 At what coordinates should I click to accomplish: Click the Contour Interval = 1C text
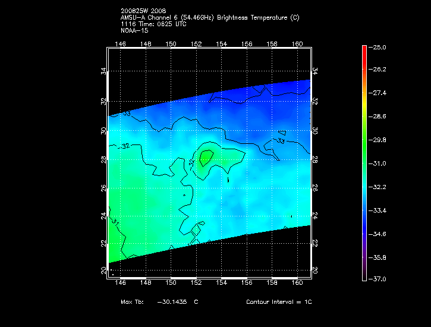point(279,302)
